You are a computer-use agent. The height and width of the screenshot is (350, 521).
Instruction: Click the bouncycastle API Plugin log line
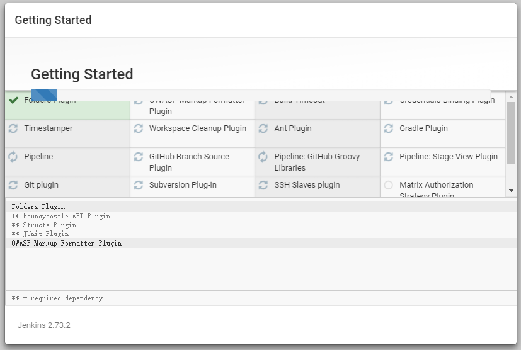click(x=61, y=216)
